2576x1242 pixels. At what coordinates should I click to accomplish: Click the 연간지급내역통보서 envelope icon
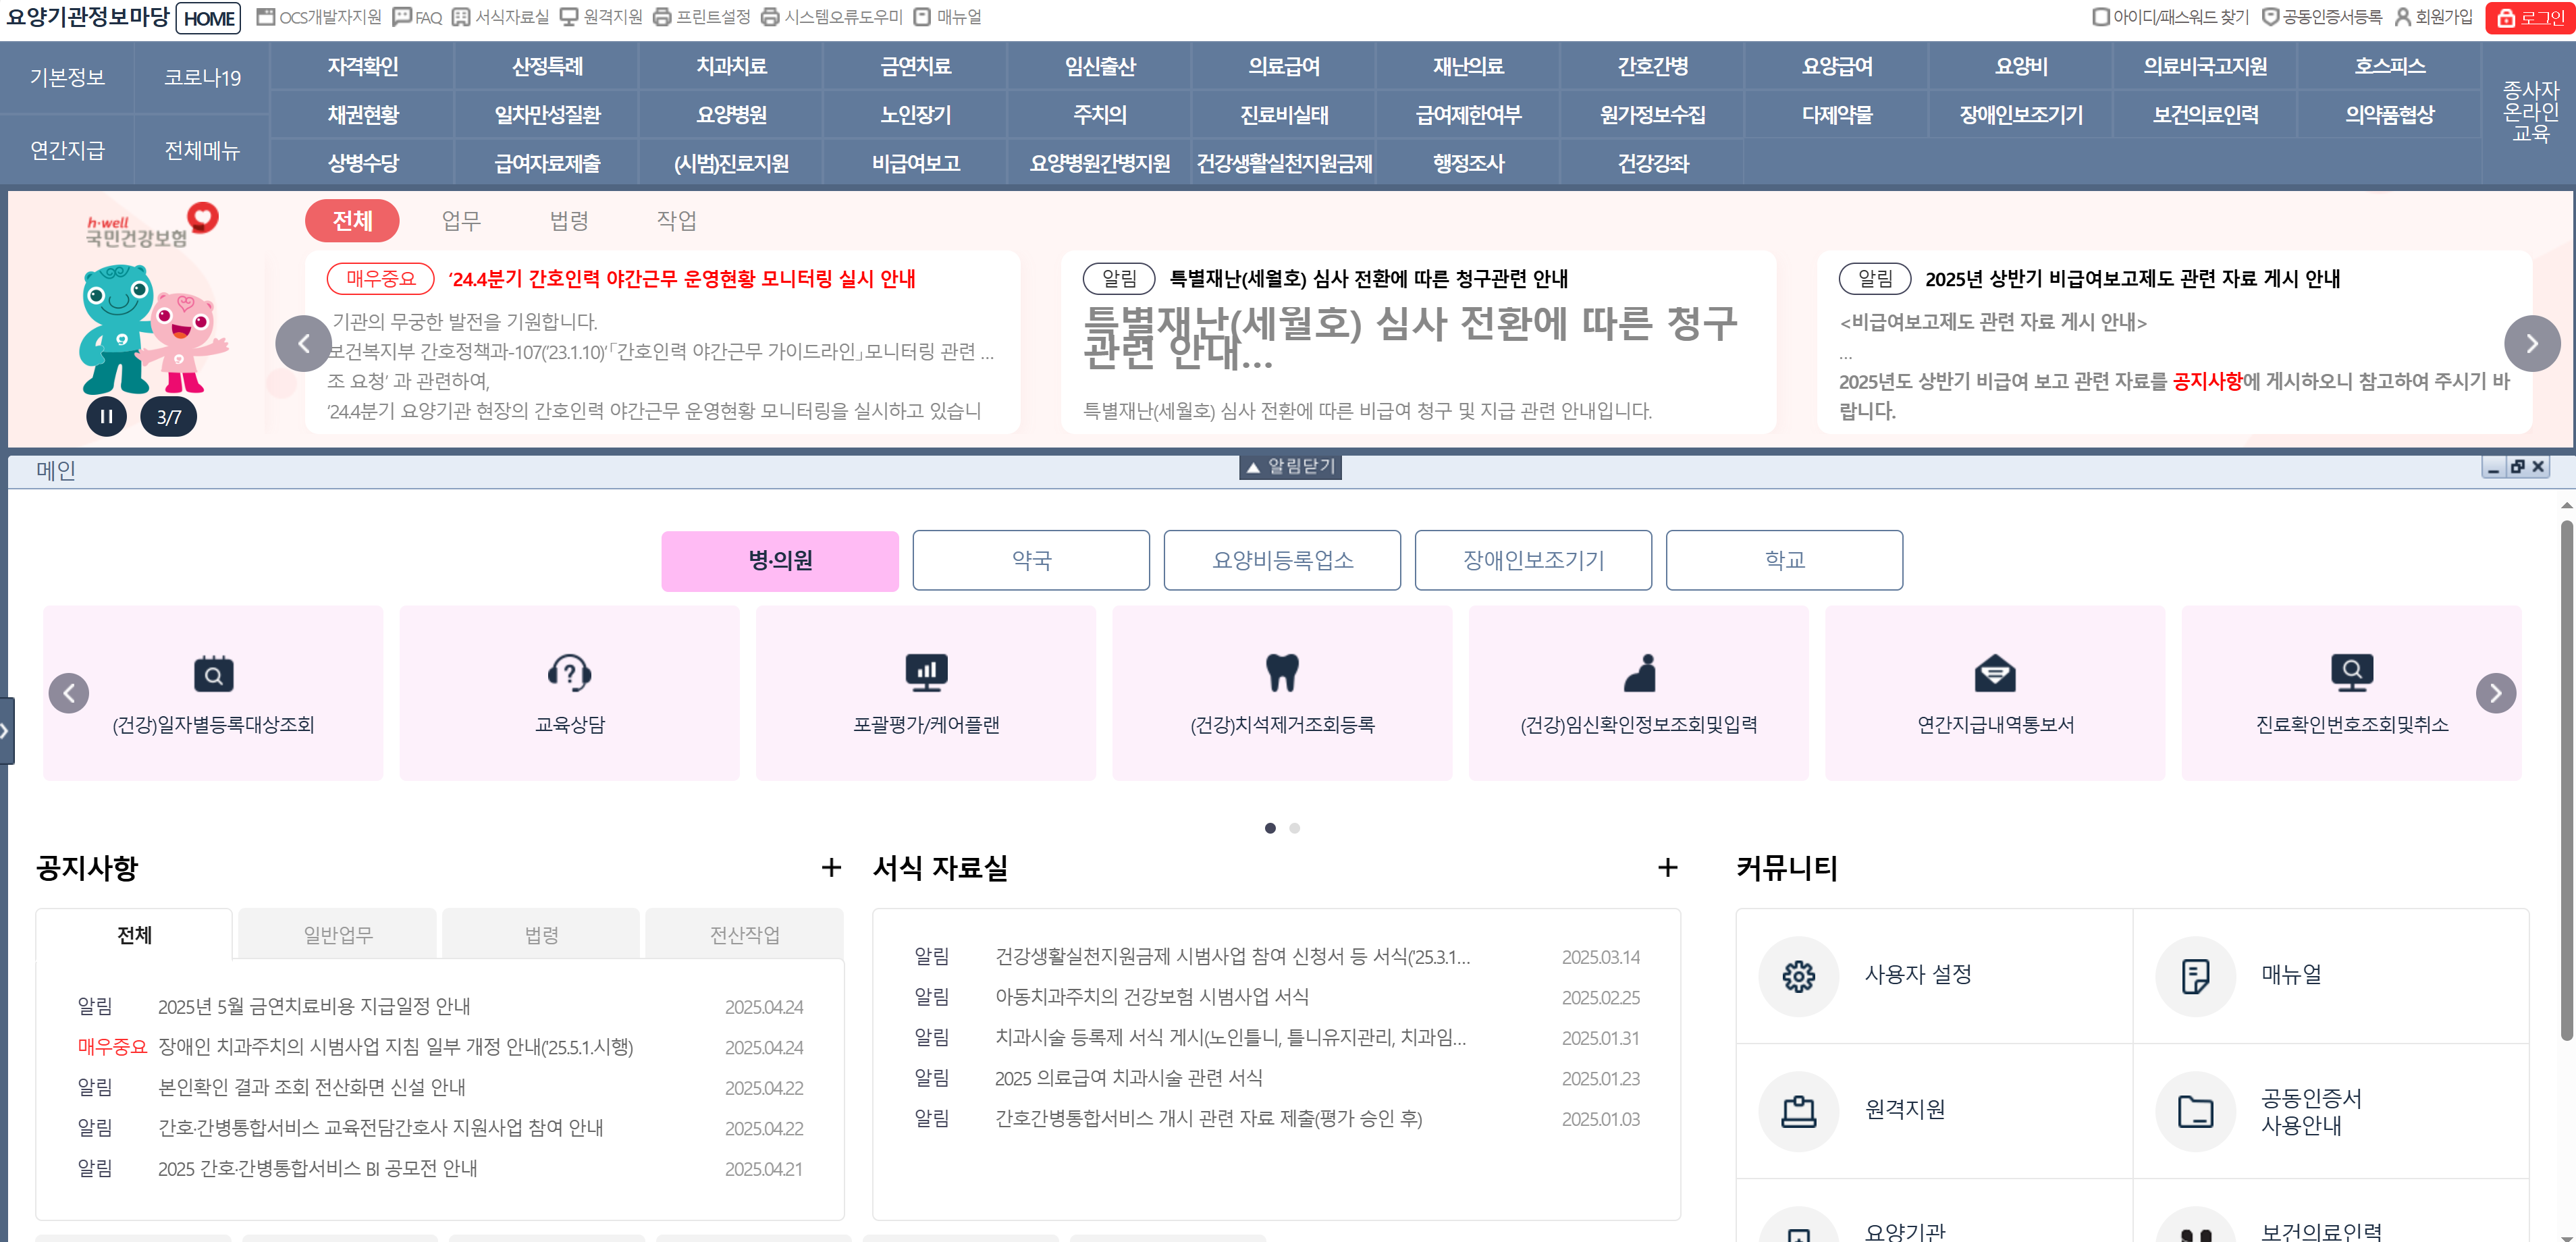(x=1994, y=673)
